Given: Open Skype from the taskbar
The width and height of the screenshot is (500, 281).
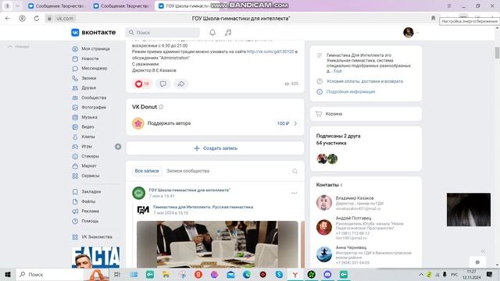Looking at the screenshot, I should [x=279, y=274].
